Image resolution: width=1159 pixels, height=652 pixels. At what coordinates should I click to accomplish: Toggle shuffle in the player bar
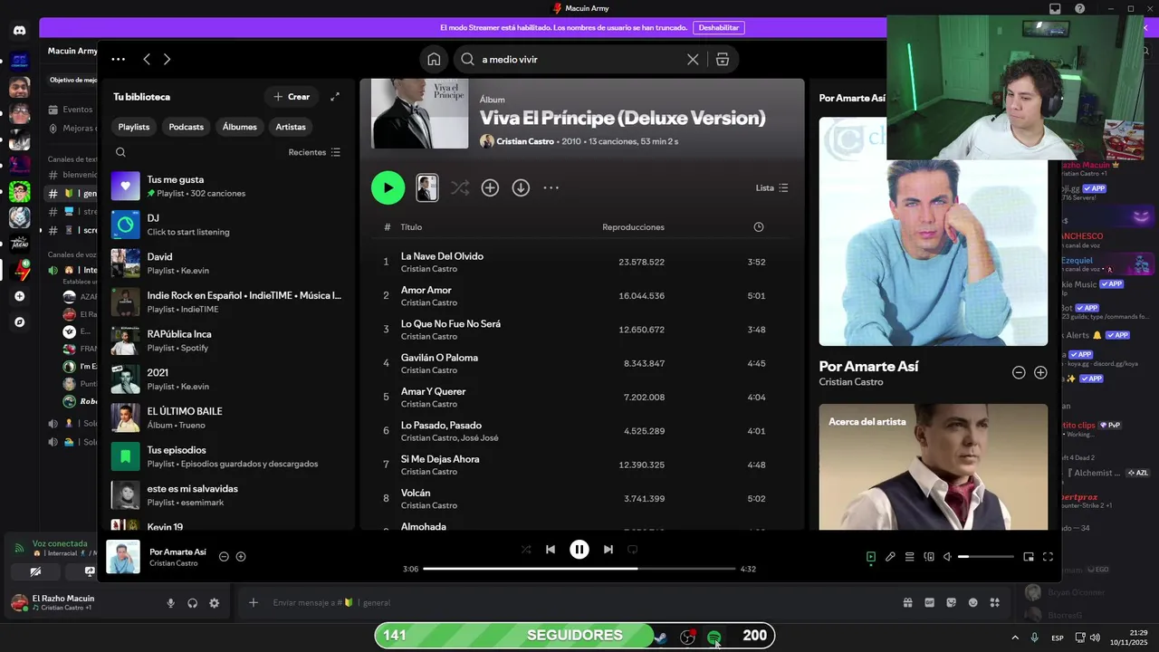pyautogui.click(x=526, y=549)
